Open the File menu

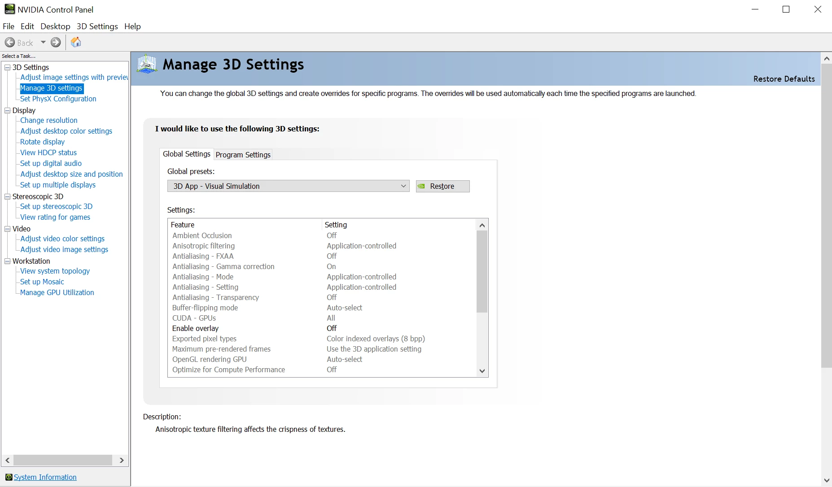9,26
